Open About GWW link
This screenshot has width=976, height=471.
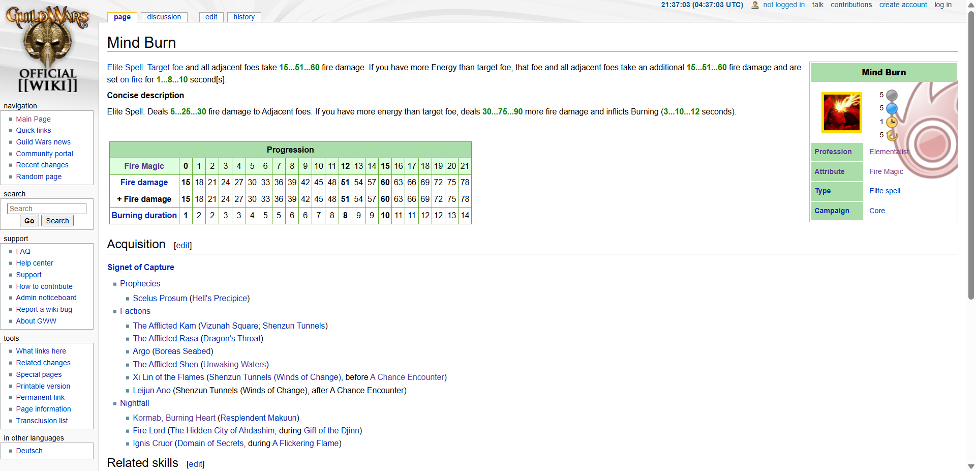pyautogui.click(x=36, y=321)
